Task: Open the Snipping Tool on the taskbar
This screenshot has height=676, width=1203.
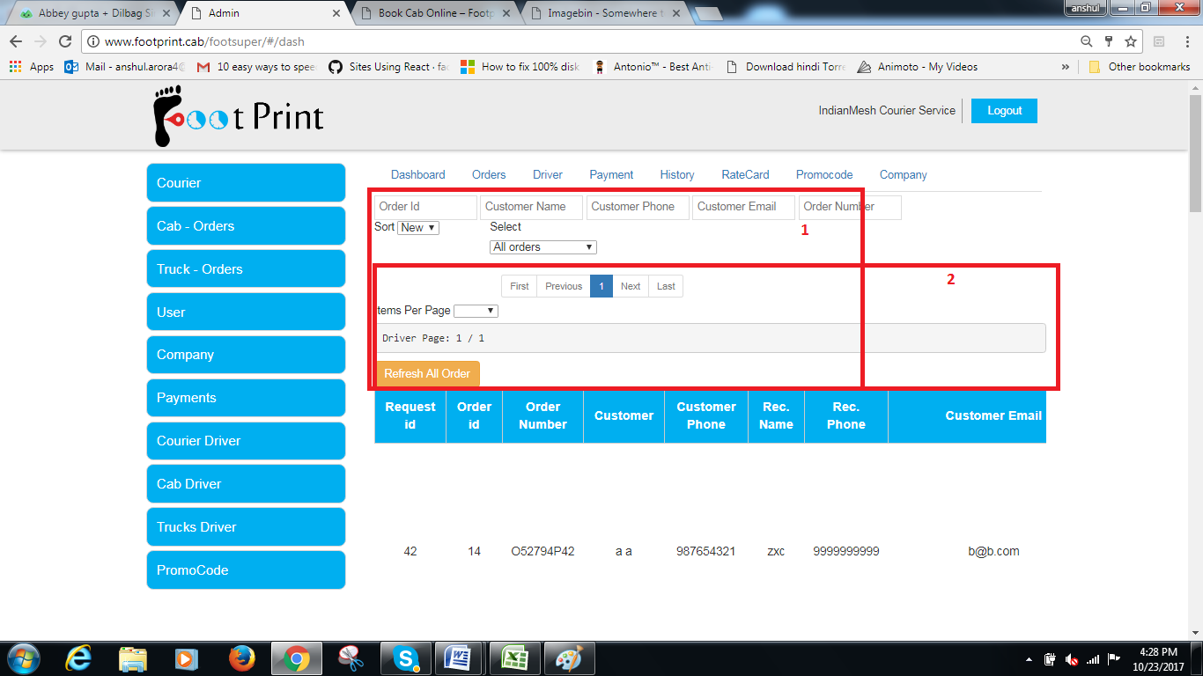Action: (x=351, y=658)
